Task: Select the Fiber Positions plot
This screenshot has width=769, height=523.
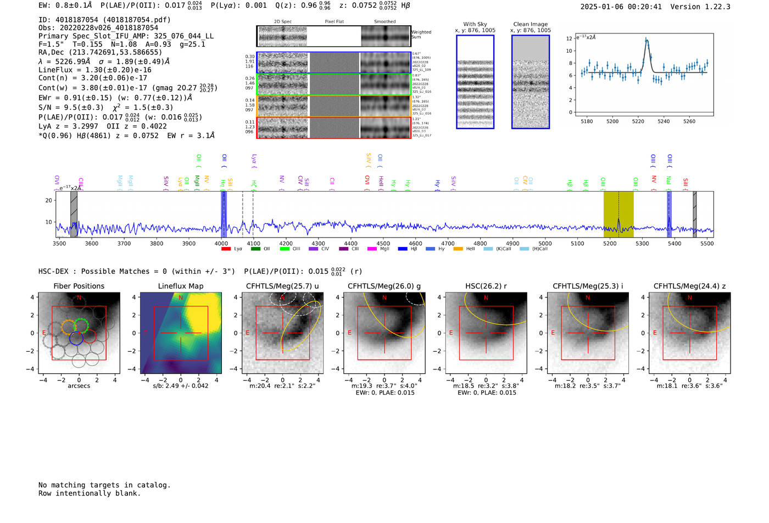Action: click(x=79, y=333)
